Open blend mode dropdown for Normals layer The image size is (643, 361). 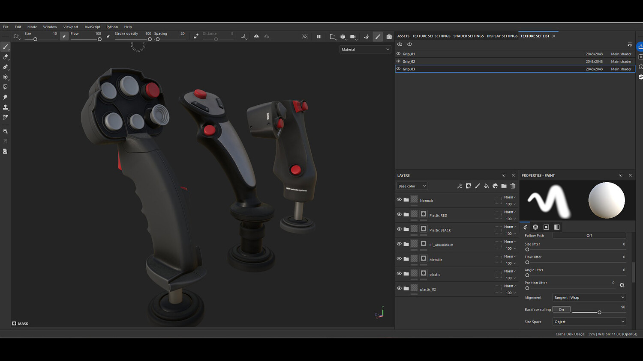coord(510,197)
